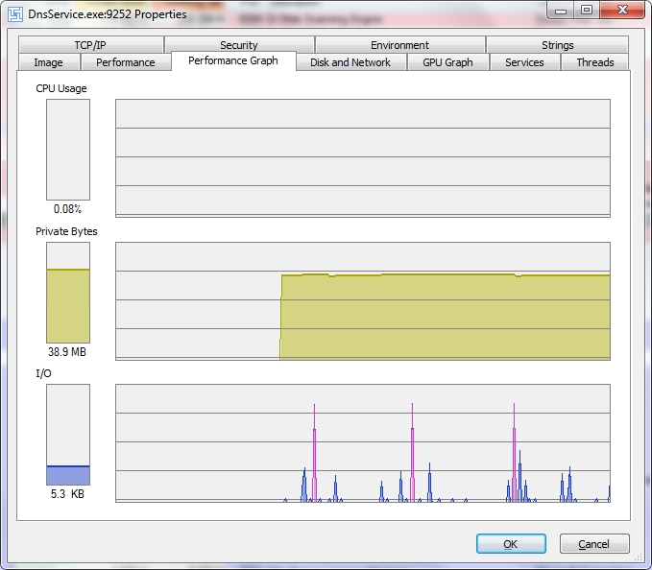Minimize the Properties window
Viewport: 652px width, 570px height.
coord(561,11)
